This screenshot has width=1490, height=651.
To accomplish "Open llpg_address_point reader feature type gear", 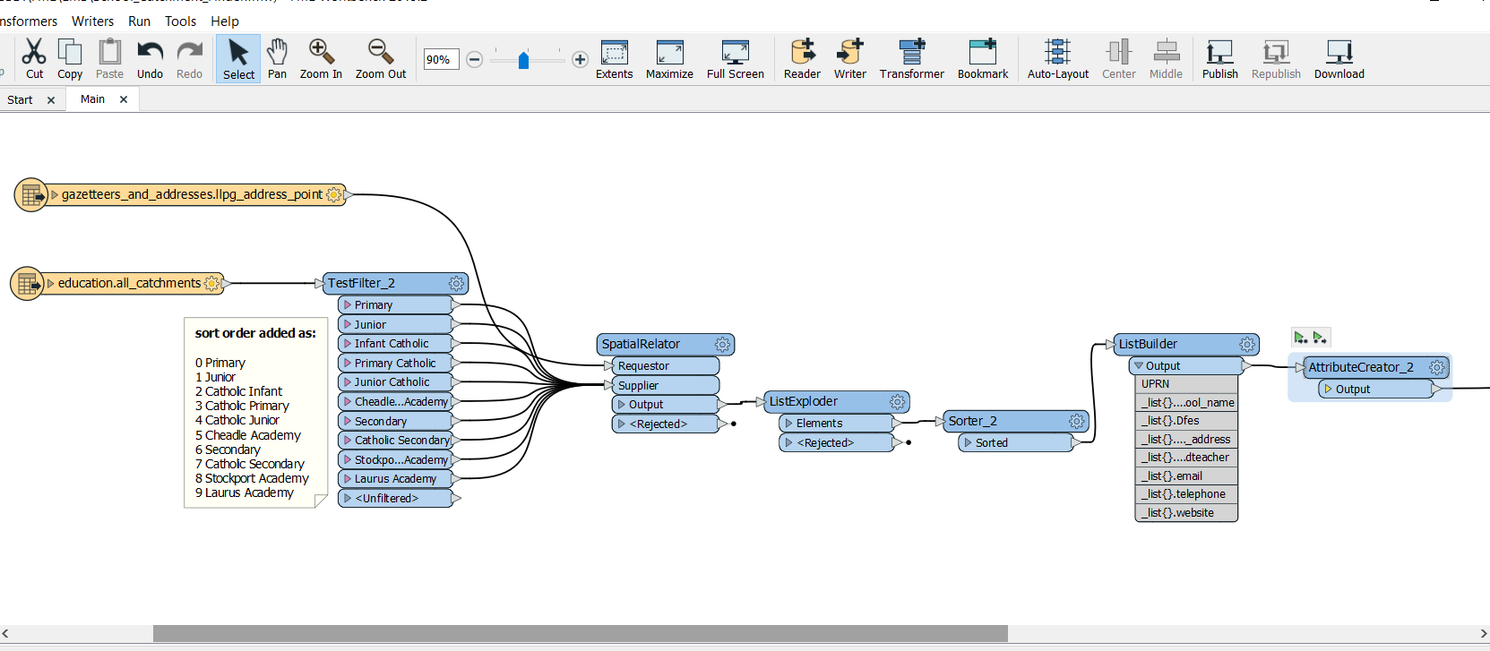I will 334,194.
